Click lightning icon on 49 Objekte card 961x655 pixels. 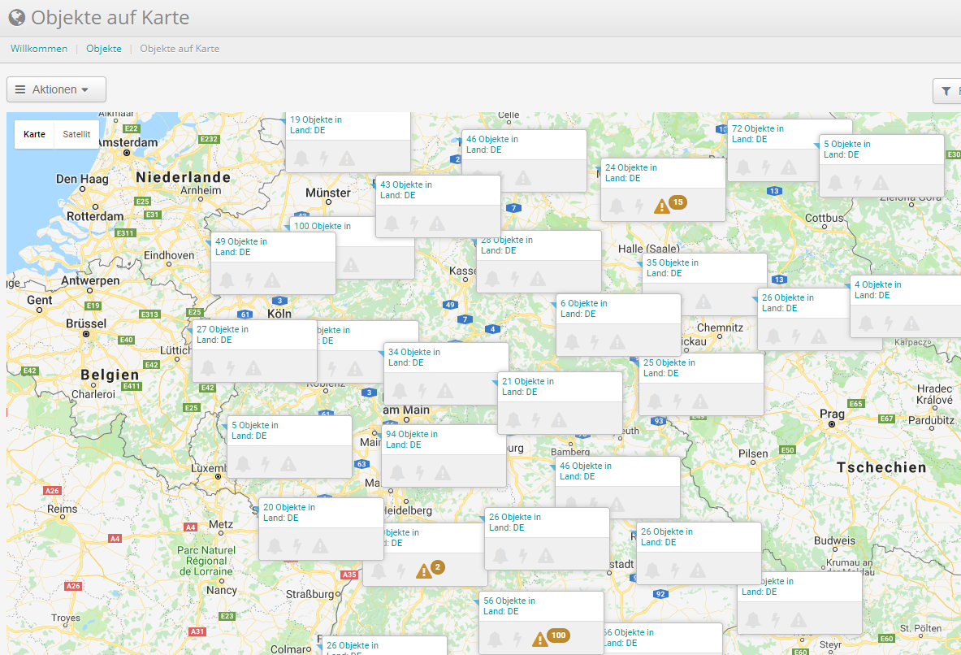(249, 280)
